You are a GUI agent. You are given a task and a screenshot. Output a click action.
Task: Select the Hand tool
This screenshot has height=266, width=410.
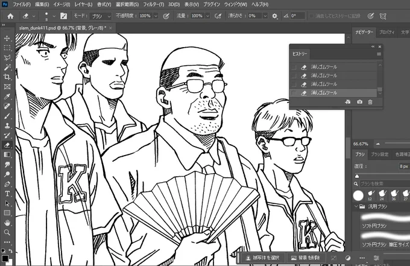7,223
